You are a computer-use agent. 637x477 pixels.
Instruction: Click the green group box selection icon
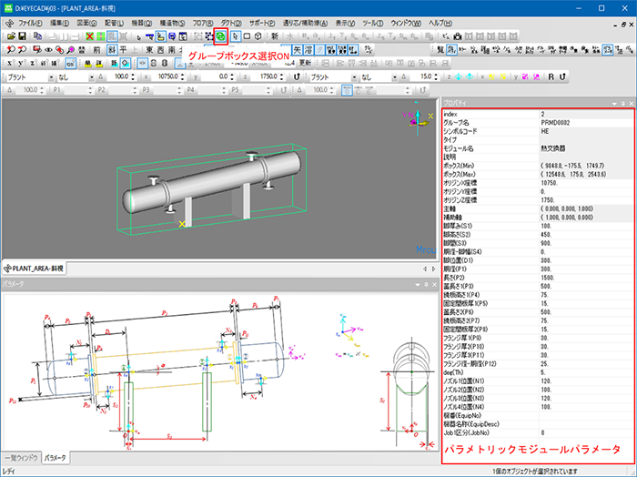(x=220, y=35)
